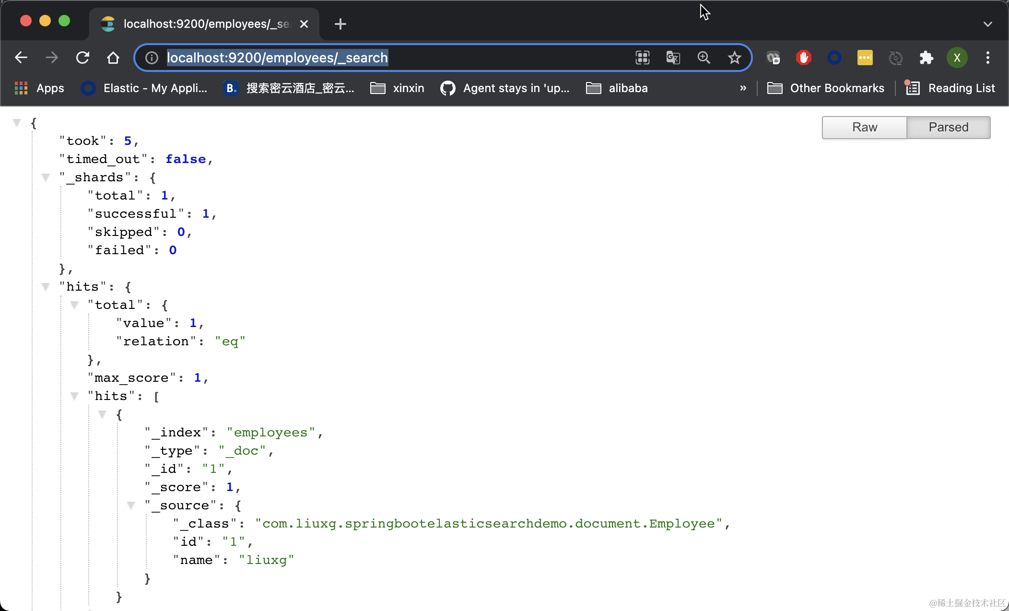Screen dimensions: 1009x611
Task: Click the red hand ad-blocker extension icon
Action: [803, 58]
